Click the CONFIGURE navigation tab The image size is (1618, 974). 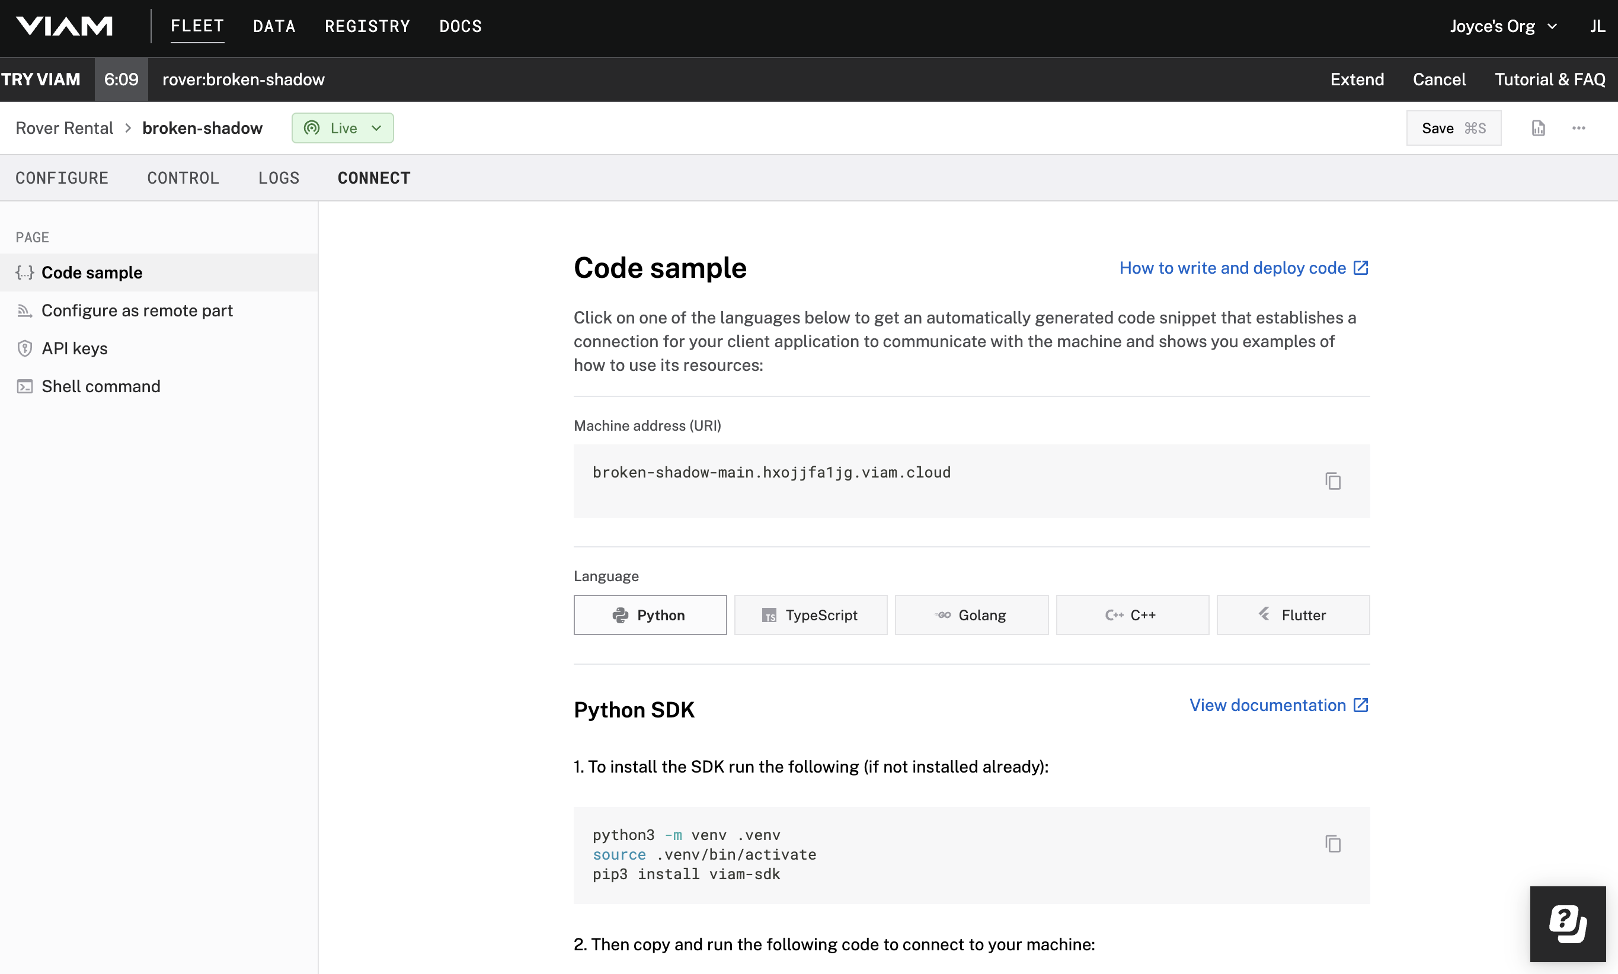point(62,178)
